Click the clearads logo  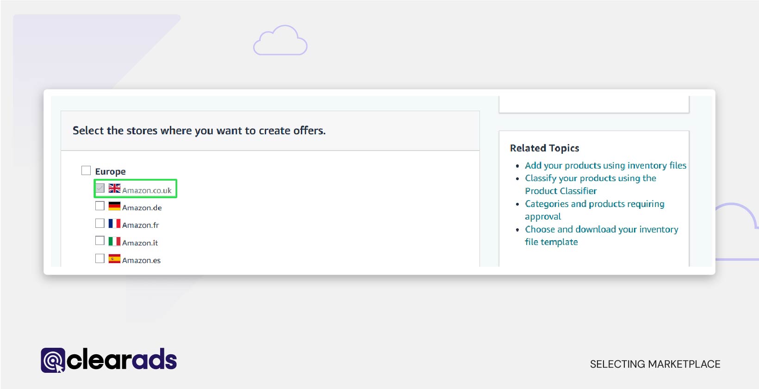[109, 360]
